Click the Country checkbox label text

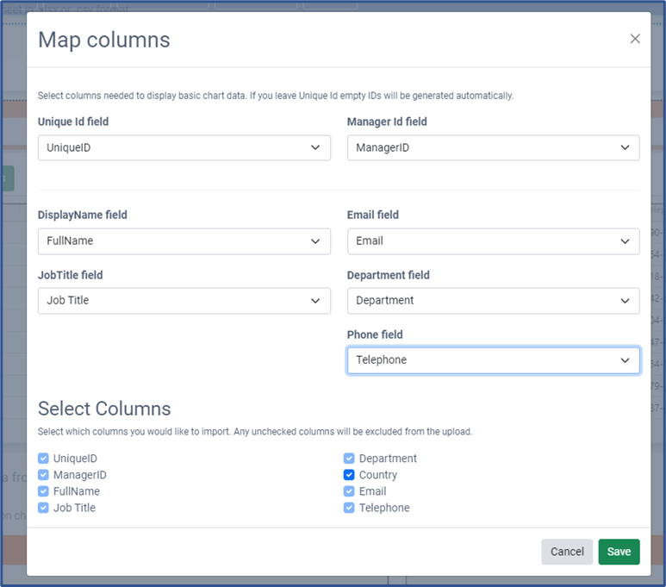[x=378, y=475]
